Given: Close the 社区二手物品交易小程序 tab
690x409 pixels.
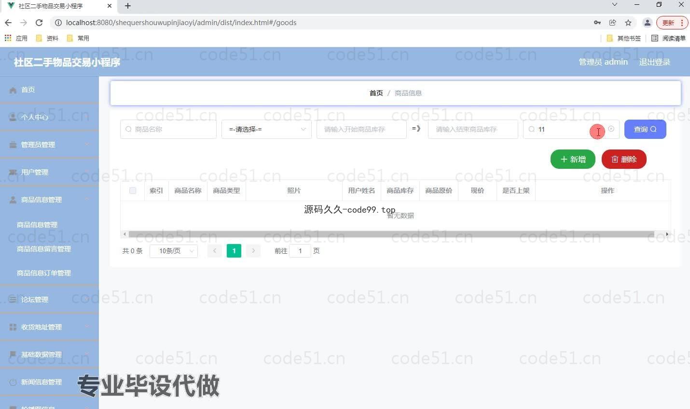Looking at the screenshot, I should [x=110, y=6].
